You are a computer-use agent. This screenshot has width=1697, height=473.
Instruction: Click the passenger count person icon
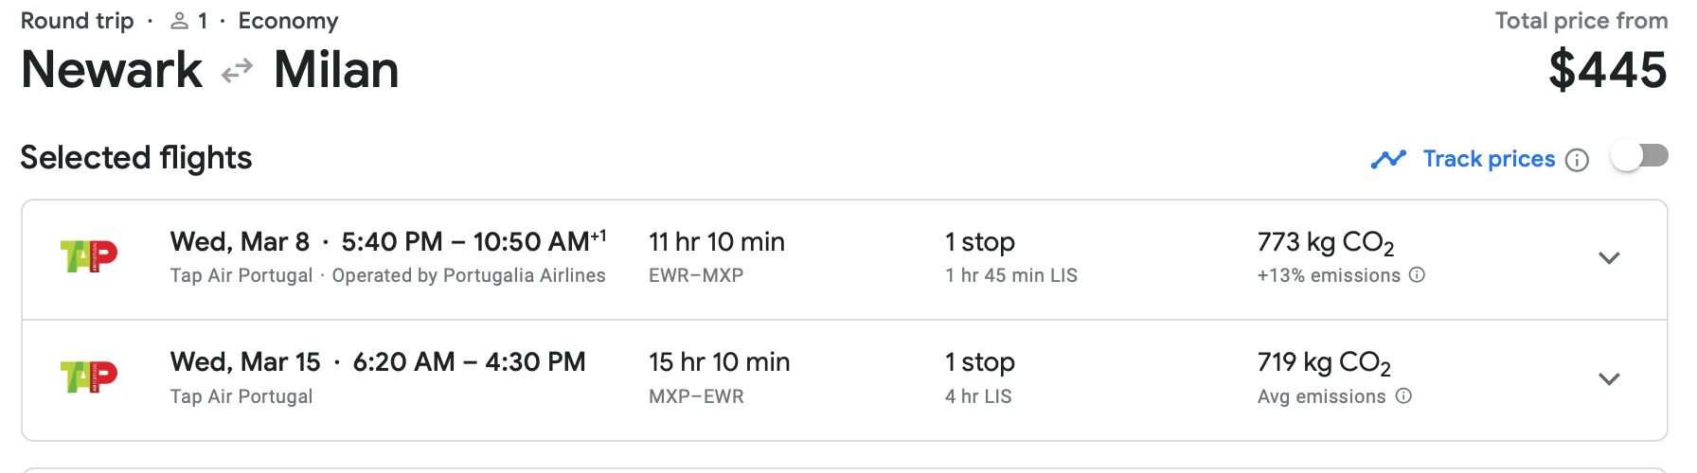[x=179, y=21]
